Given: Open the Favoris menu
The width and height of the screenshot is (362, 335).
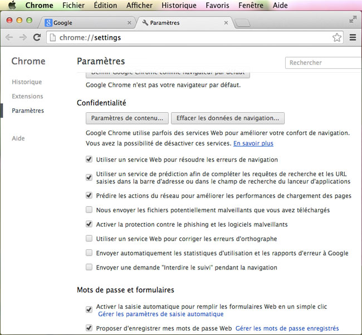Looking at the screenshot, I should [x=217, y=5].
